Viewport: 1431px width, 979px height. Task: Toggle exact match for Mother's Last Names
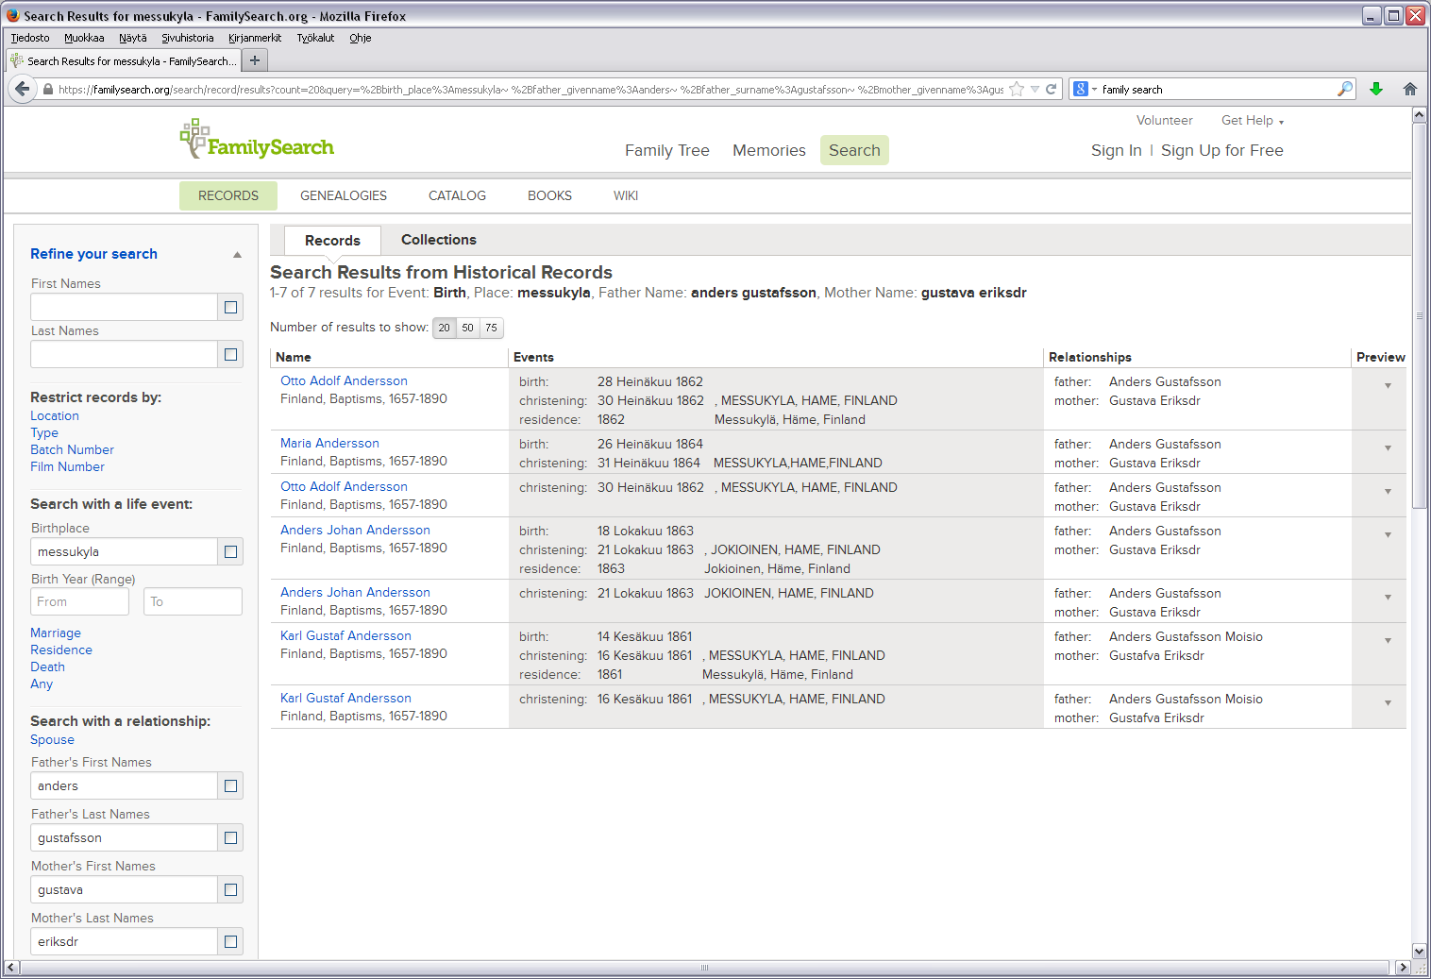pos(230,941)
